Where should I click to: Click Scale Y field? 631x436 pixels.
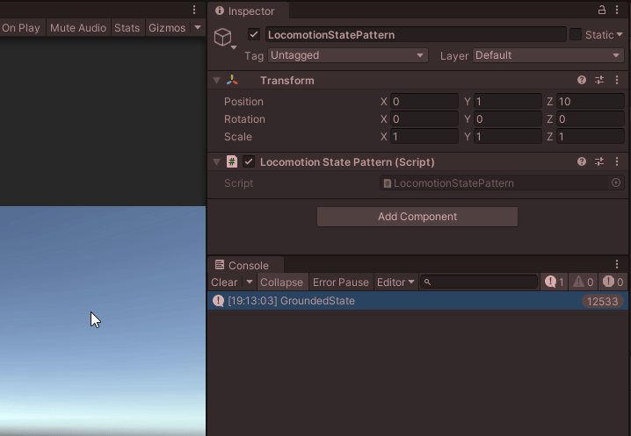click(x=507, y=137)
